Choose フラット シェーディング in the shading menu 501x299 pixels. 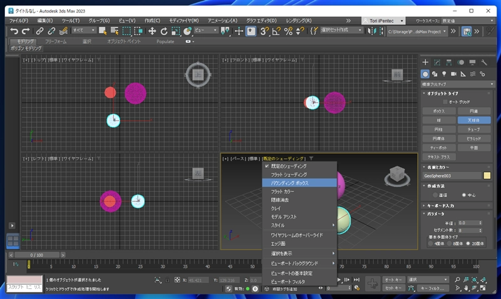(x=299, y=175)
